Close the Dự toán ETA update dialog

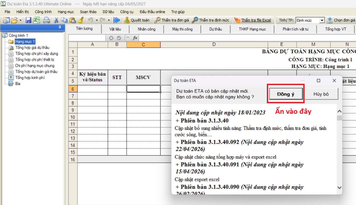point(334,81)
